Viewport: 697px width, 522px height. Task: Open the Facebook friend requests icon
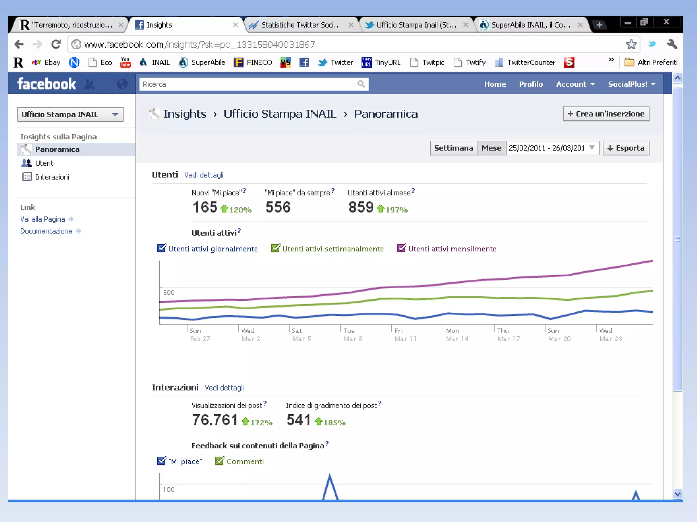(89, 84)
